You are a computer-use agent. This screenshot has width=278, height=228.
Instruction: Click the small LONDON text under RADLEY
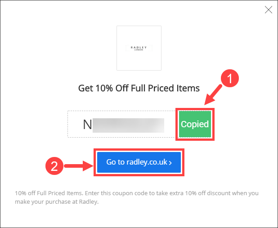(139, 50)
